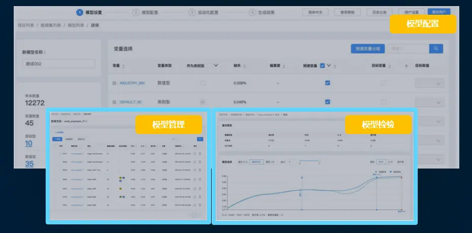
Task: Click edit icon beside DEFAULT_90 variable
Action: pyautogui.click(x=114, y=102)
